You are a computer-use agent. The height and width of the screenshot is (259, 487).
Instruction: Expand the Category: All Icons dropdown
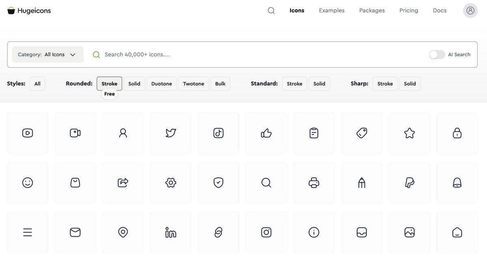tap(48, 54)
